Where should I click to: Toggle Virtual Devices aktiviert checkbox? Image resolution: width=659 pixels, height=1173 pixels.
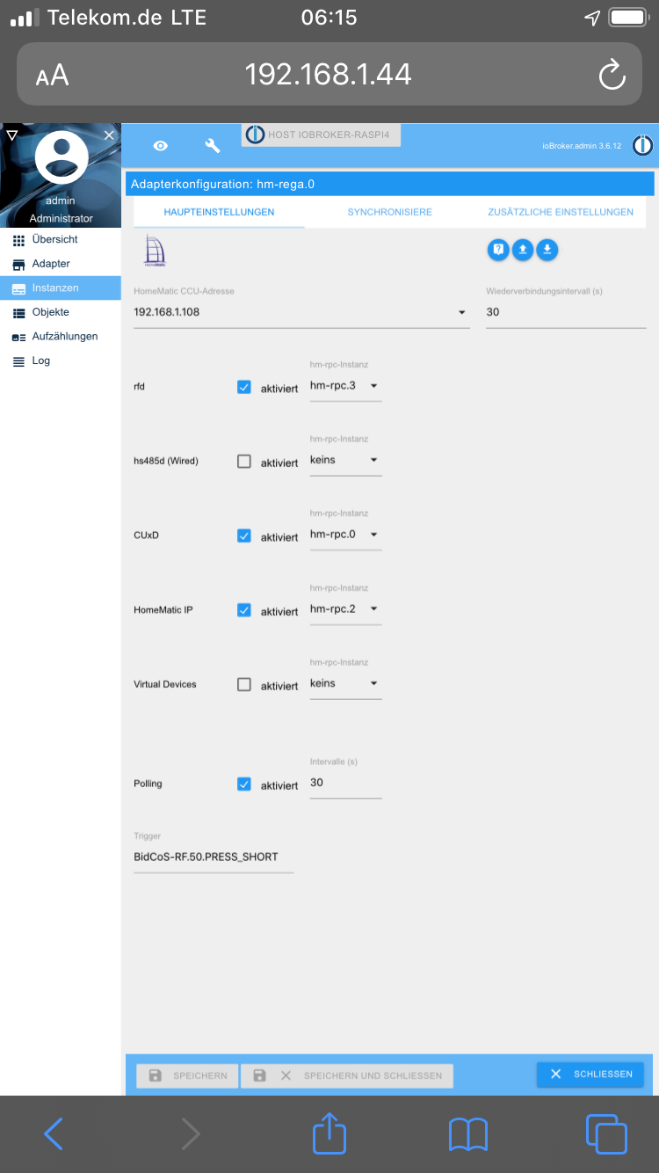244,684
